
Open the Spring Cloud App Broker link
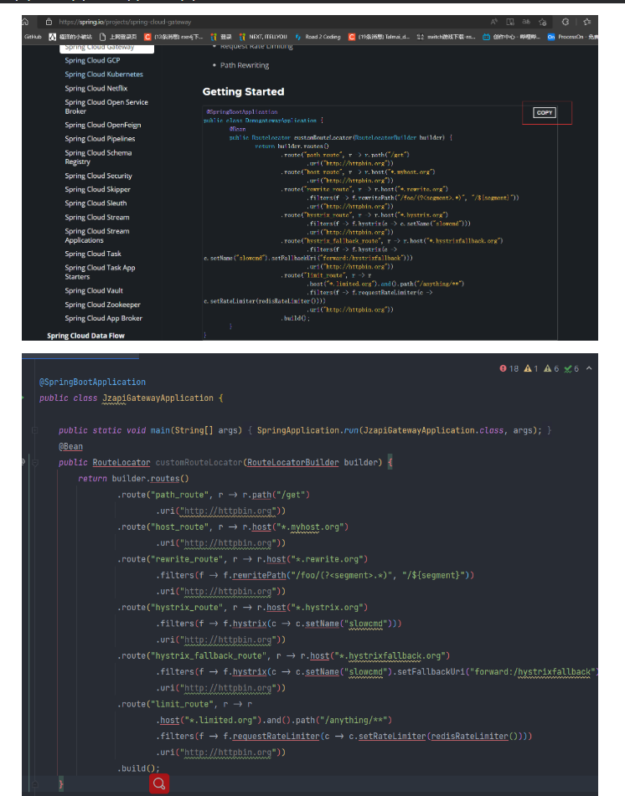(x=103, y=318)
